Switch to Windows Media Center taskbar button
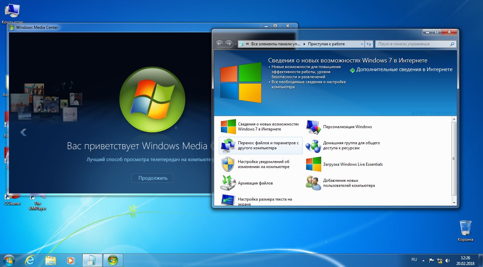Screen dimensions: 483x267 (x=113, y=260)
